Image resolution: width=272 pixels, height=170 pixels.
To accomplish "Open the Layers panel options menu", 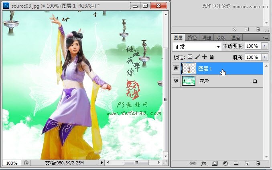I will (266, 37).
